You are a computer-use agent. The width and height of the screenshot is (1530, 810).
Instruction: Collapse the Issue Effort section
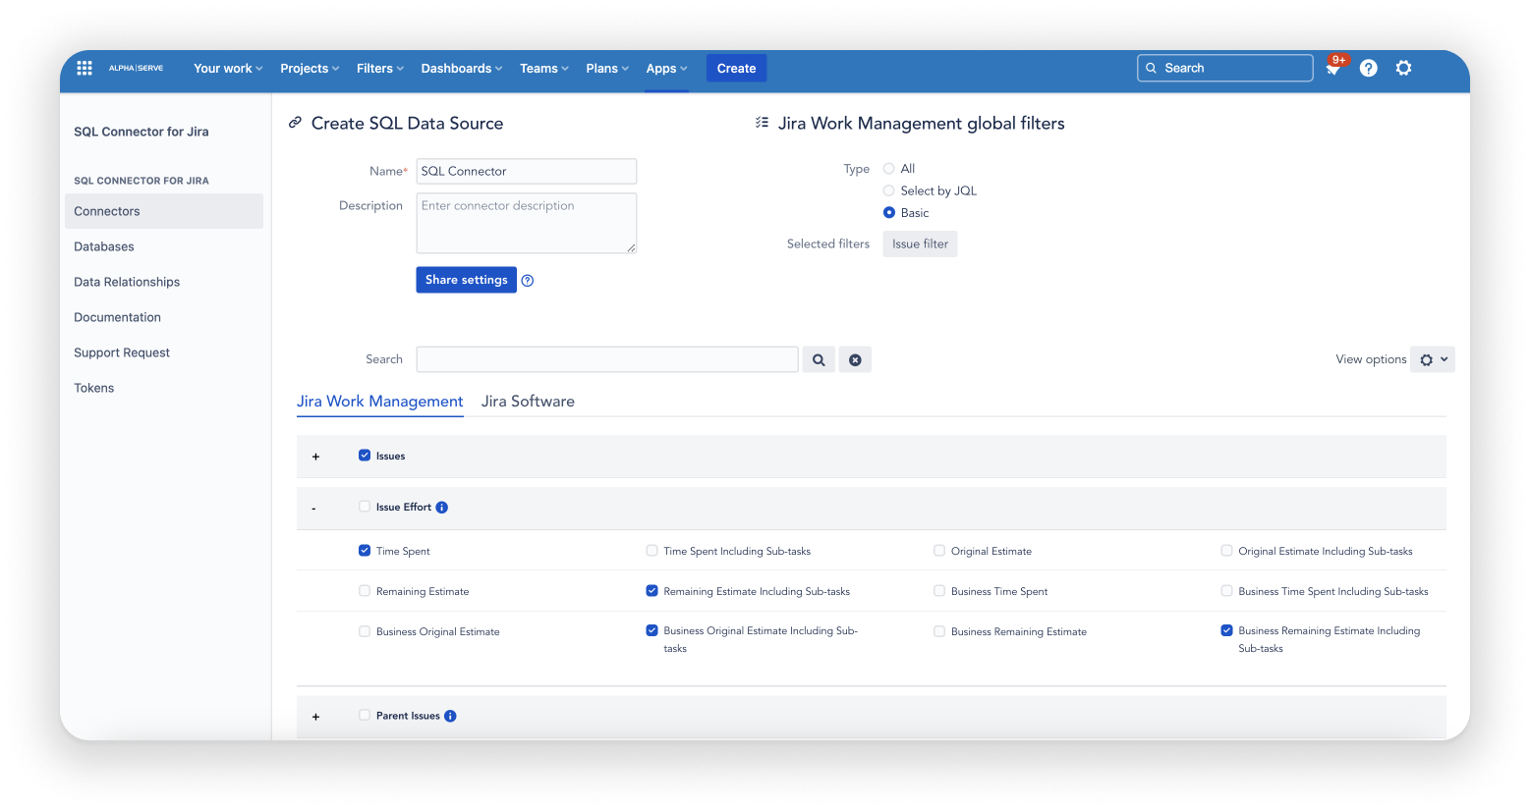pyautogui.click(x=313, y=508)
